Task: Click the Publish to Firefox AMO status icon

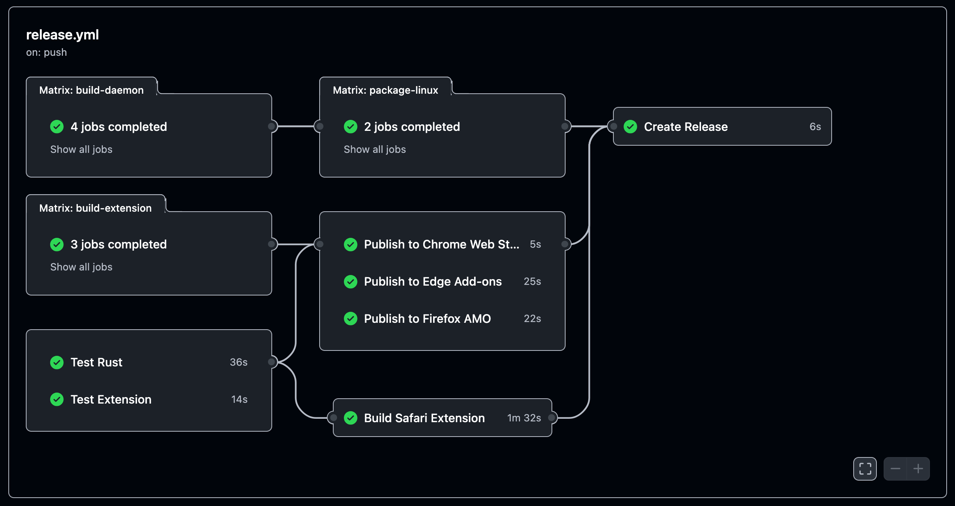Action: pyautogui.click(x=350, y=319)
